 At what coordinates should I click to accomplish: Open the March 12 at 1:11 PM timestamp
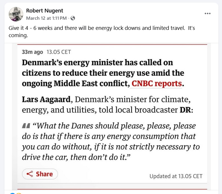click(46, 18)
